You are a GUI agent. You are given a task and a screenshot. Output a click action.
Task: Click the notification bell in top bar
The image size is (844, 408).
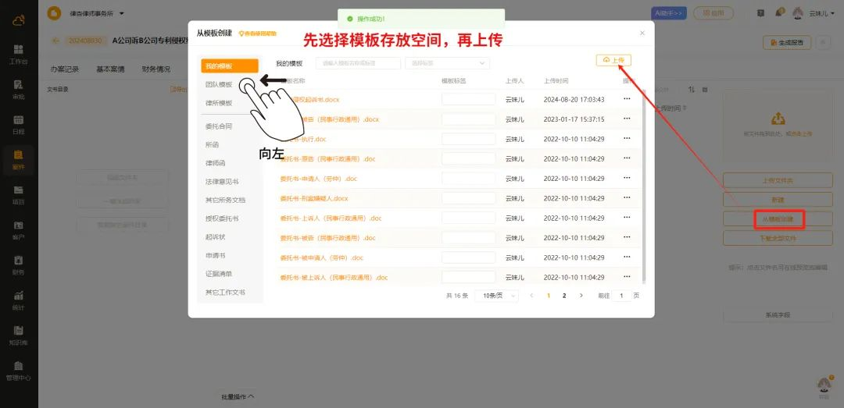click(779, 13)
